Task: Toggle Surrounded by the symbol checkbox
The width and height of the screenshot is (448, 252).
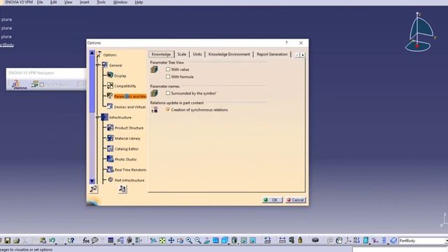Action: click(168, 93)
